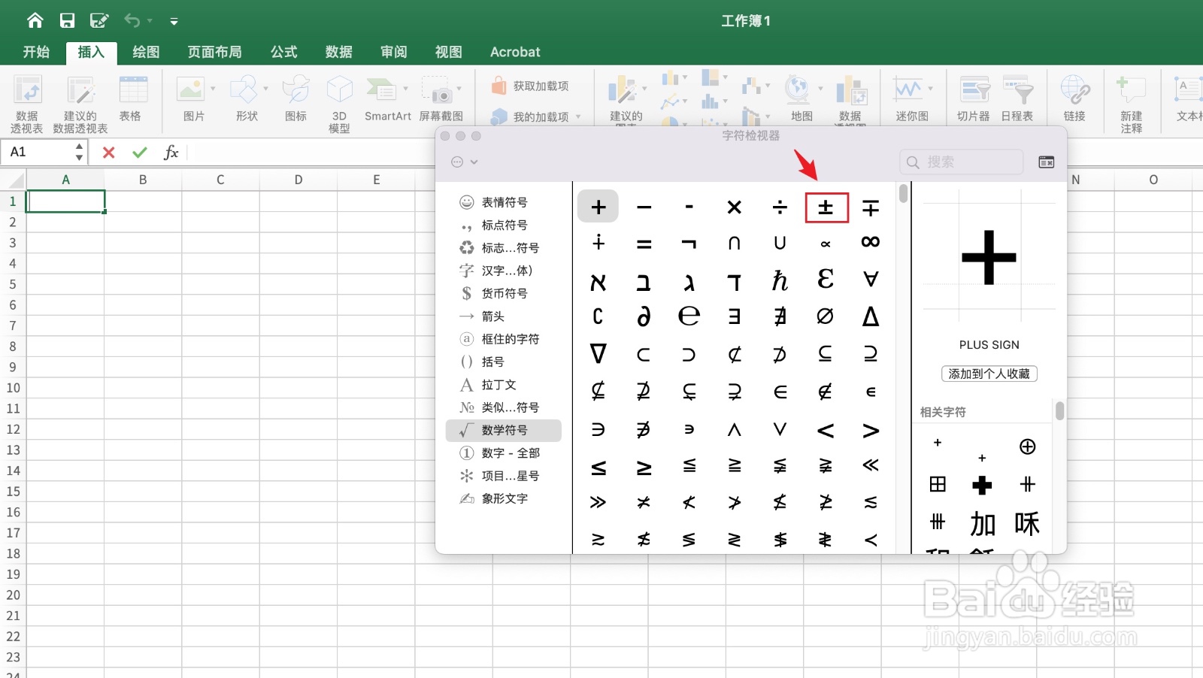Select 表情符号 category in sidebar
The height and width of the screenshot is (678, 1203).
click(x=504, y=202)
